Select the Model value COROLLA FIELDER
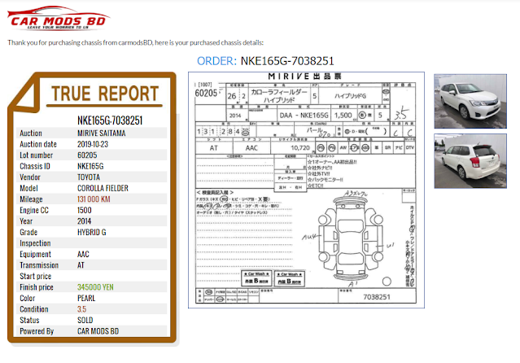 tap(103, 188)
